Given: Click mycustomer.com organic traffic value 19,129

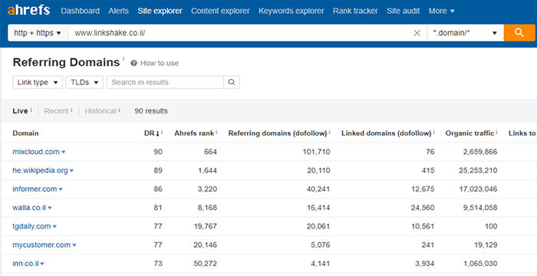Looking at the screenshot, I should tap(486, 245).
